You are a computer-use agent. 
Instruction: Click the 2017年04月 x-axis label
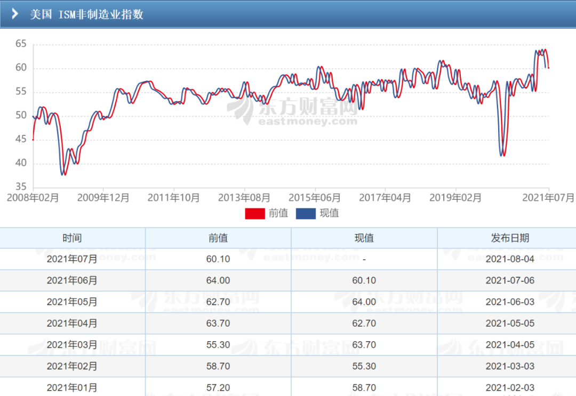[385, 198]
